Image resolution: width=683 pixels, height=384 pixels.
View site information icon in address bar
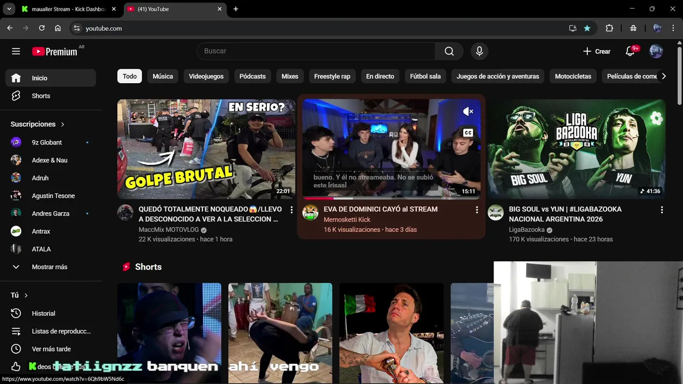pyautogui.click(x=76, y=28)
